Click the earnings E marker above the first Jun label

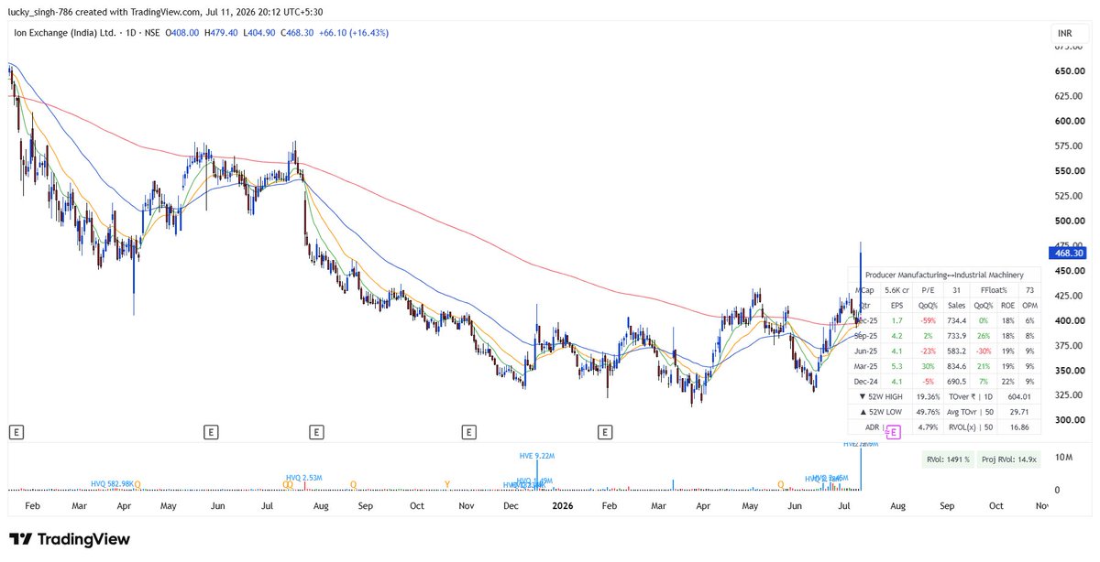[212, 430]
